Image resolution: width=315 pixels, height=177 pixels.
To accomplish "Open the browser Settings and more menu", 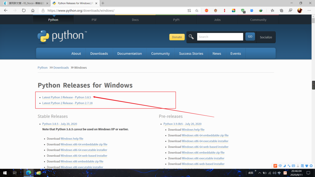I will [309, 10].
